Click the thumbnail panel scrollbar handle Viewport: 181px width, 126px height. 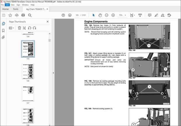[50, 40]
